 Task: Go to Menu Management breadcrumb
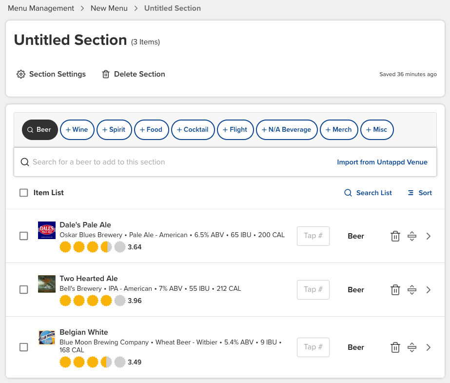pos(41,8)
